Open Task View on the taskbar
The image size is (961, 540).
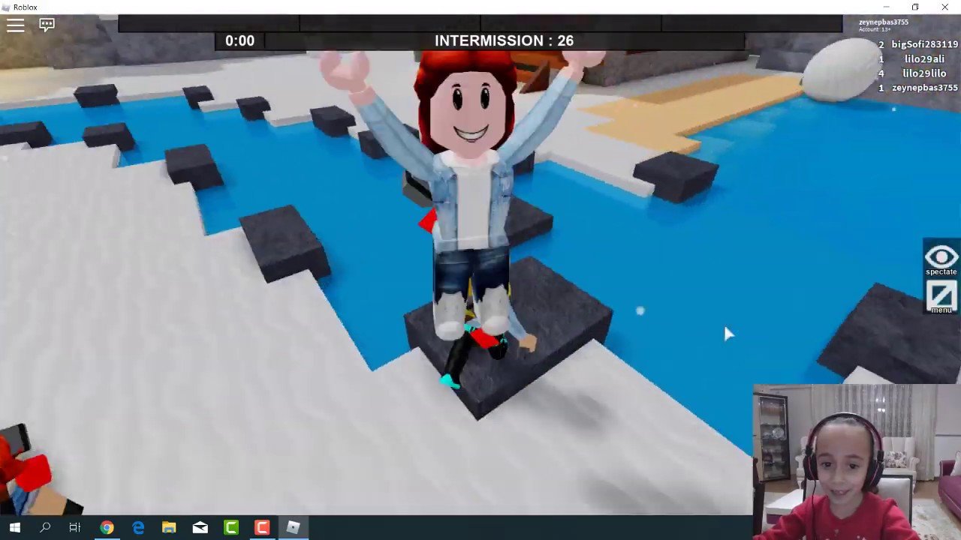tap(74, 528)
